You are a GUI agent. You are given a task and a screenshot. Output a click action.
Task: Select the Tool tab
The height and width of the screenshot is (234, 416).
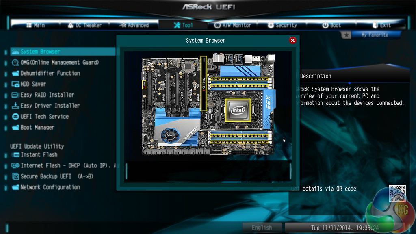click(183, 25)
